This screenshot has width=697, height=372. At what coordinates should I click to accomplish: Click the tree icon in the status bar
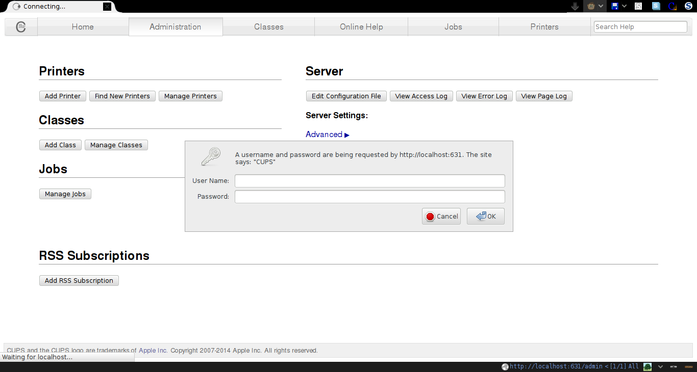point(648,366)
